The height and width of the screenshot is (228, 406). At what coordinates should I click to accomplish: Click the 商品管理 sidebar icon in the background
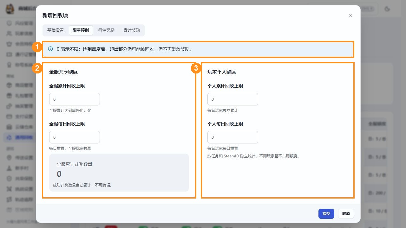click(x=9, y=85)
